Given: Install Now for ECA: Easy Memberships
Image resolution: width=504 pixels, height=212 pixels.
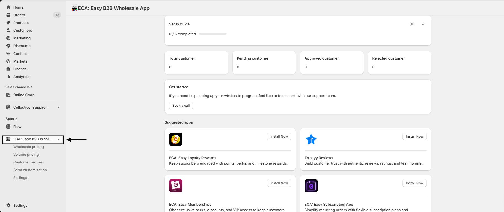Looking at the screenshot, I should click(x=279, y=183).
